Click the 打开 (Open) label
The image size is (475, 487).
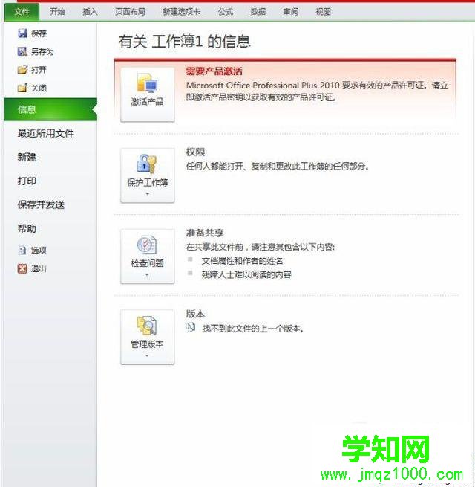tap(39, 70)
